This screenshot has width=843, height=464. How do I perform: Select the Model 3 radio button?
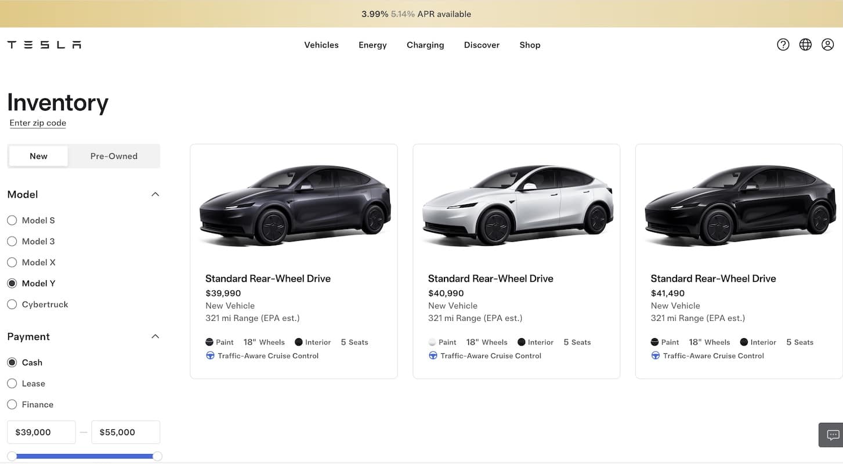[12, 241]
